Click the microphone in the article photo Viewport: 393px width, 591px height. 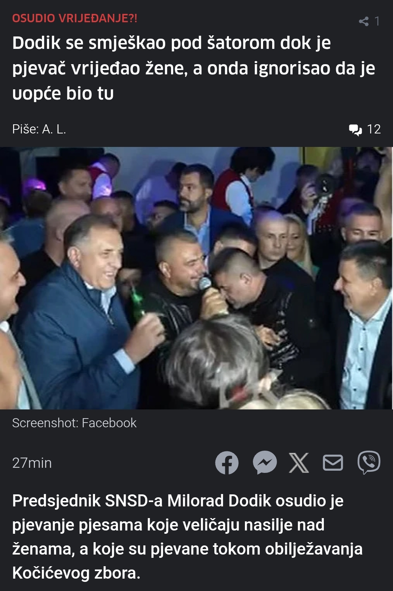(205, 283)
